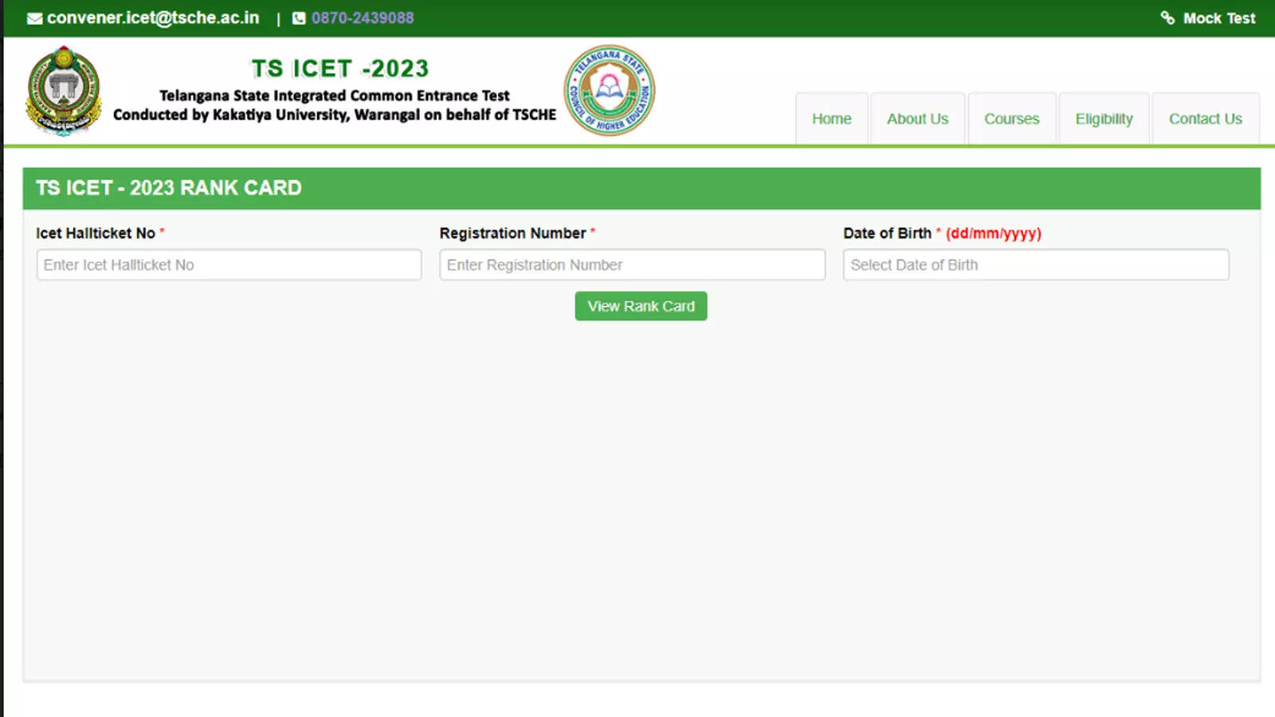Click the Telangana State Integrated Common Entrance Test text
This screenshot has height=717, width=1275.
335,96
